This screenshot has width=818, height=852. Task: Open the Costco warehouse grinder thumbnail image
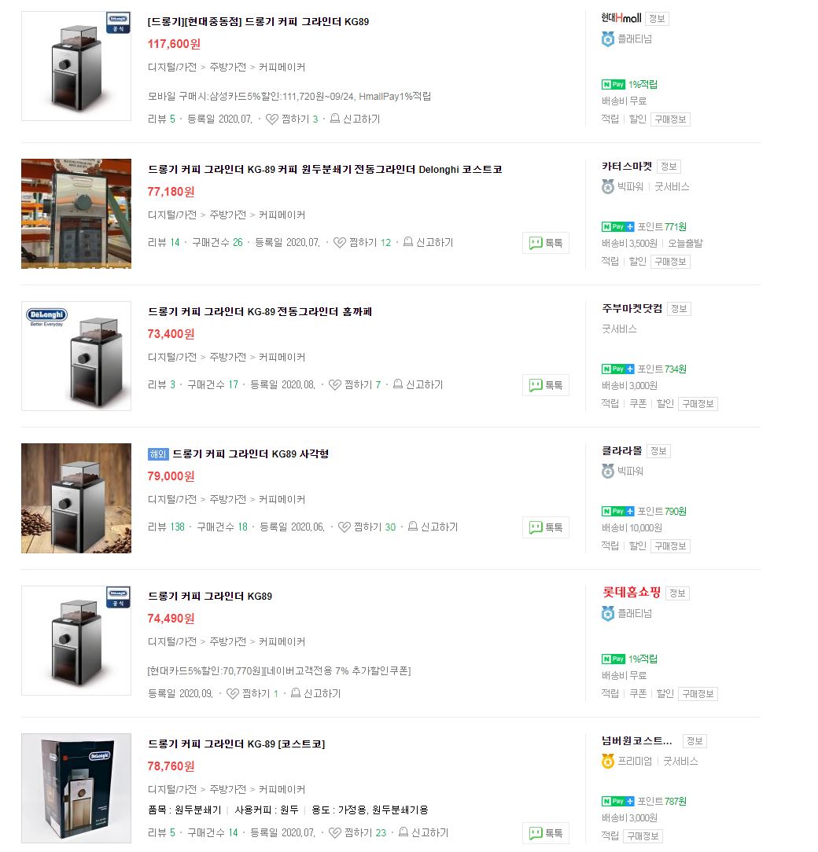76,214
